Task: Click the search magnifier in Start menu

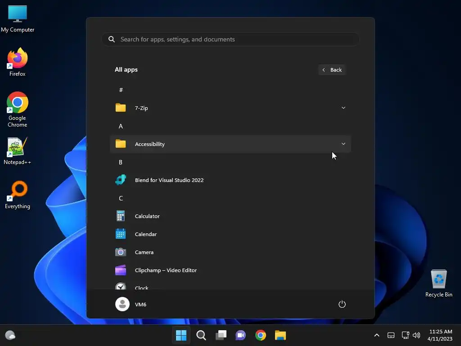Action: click(112, 39)
